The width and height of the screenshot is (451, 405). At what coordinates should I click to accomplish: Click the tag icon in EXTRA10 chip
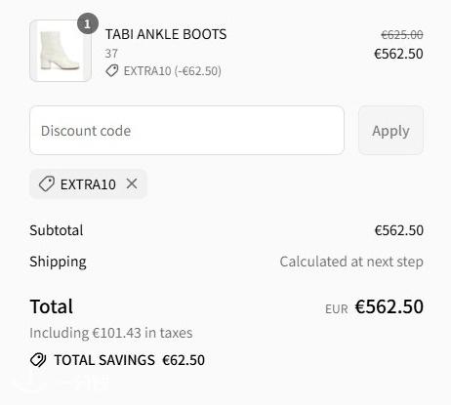[x=47, y=184]
